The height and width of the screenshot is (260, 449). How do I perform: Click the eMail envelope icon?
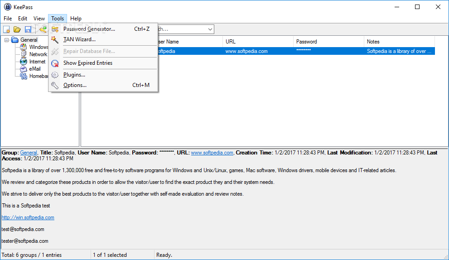[x=24, y=69]
